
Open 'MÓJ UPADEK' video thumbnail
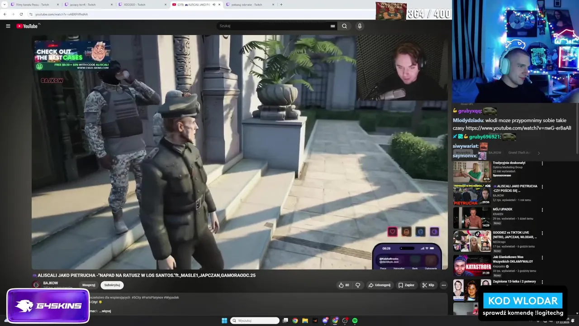pos(472,217)
